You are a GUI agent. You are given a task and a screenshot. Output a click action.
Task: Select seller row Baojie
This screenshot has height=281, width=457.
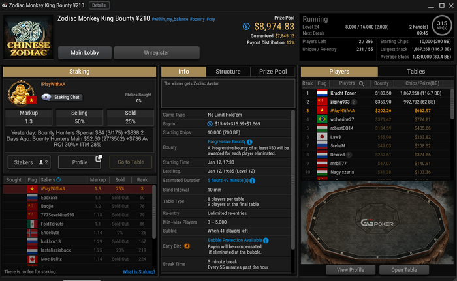coord(78,206)
